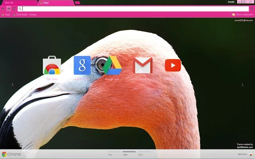Click the Chrome logo in the footer

tap(11, 154)
